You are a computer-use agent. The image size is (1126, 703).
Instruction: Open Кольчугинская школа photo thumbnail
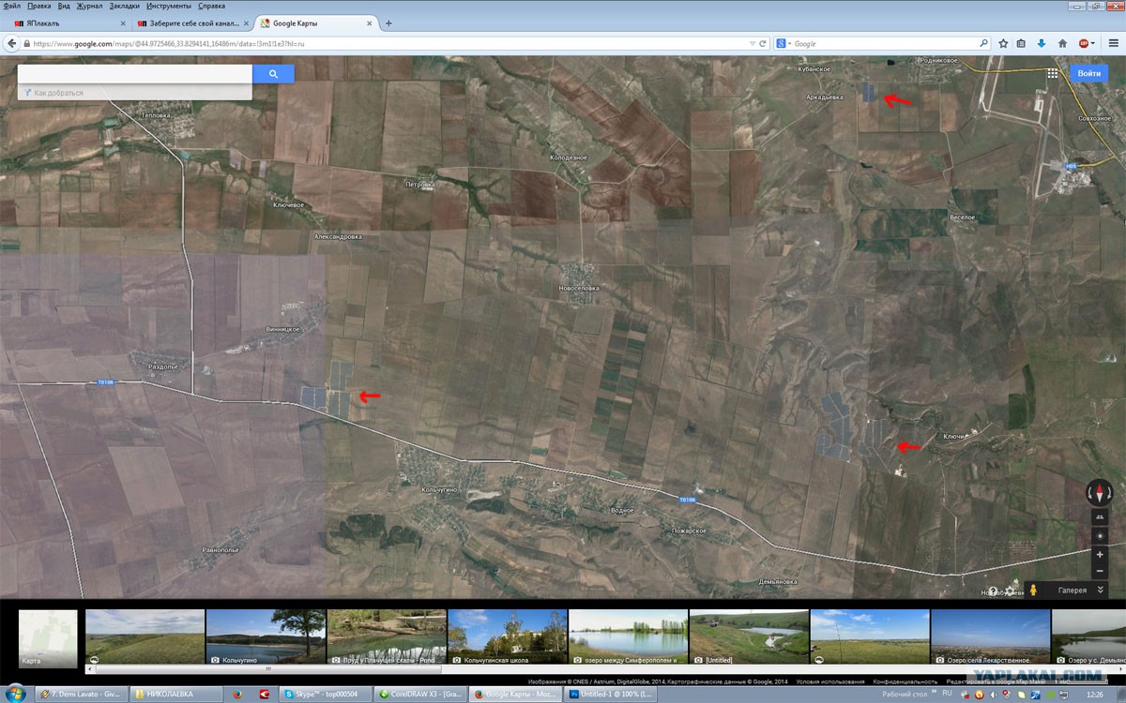[508, 637]
